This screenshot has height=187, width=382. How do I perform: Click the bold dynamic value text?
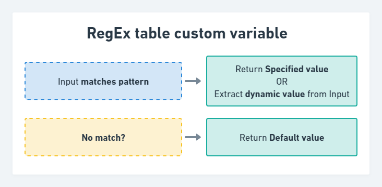tap(275, 94)
